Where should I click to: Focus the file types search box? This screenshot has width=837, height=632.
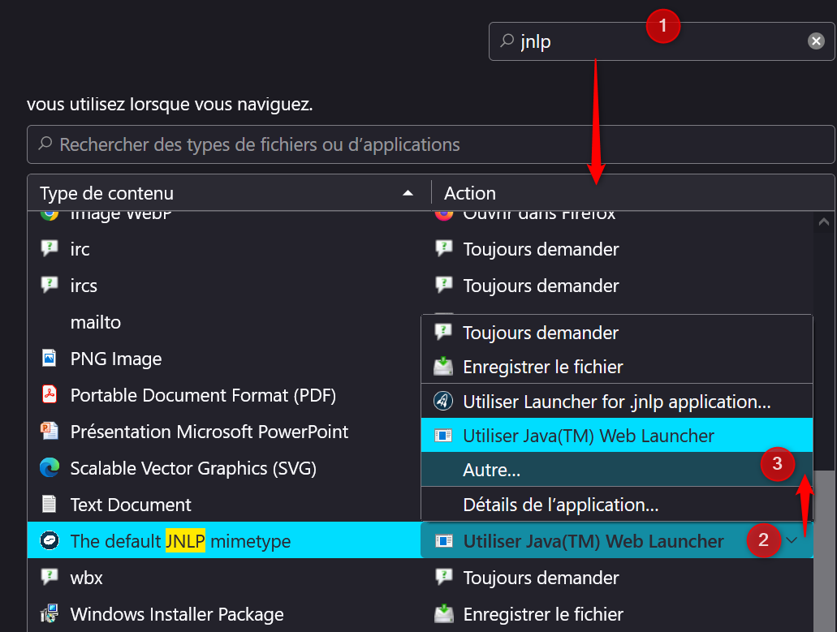430,145
